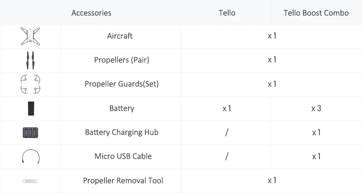Viewport: 362px width, 193px height.
Task: Click the Battery Charging Hub label
Action: click(x=122, y=132)
